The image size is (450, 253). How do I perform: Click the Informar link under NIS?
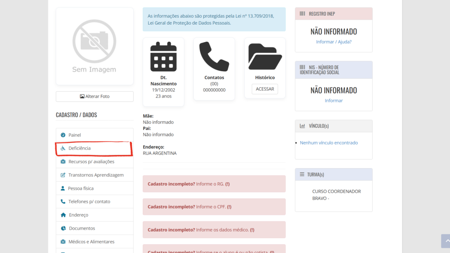coord(334,101)
